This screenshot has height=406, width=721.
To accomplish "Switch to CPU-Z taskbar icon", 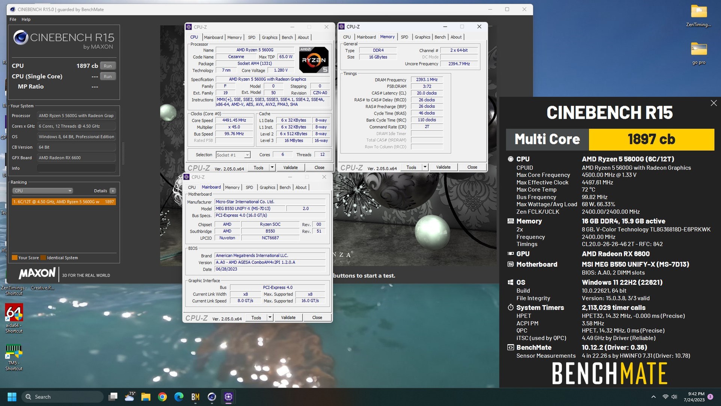I will [x=228, y=397].
